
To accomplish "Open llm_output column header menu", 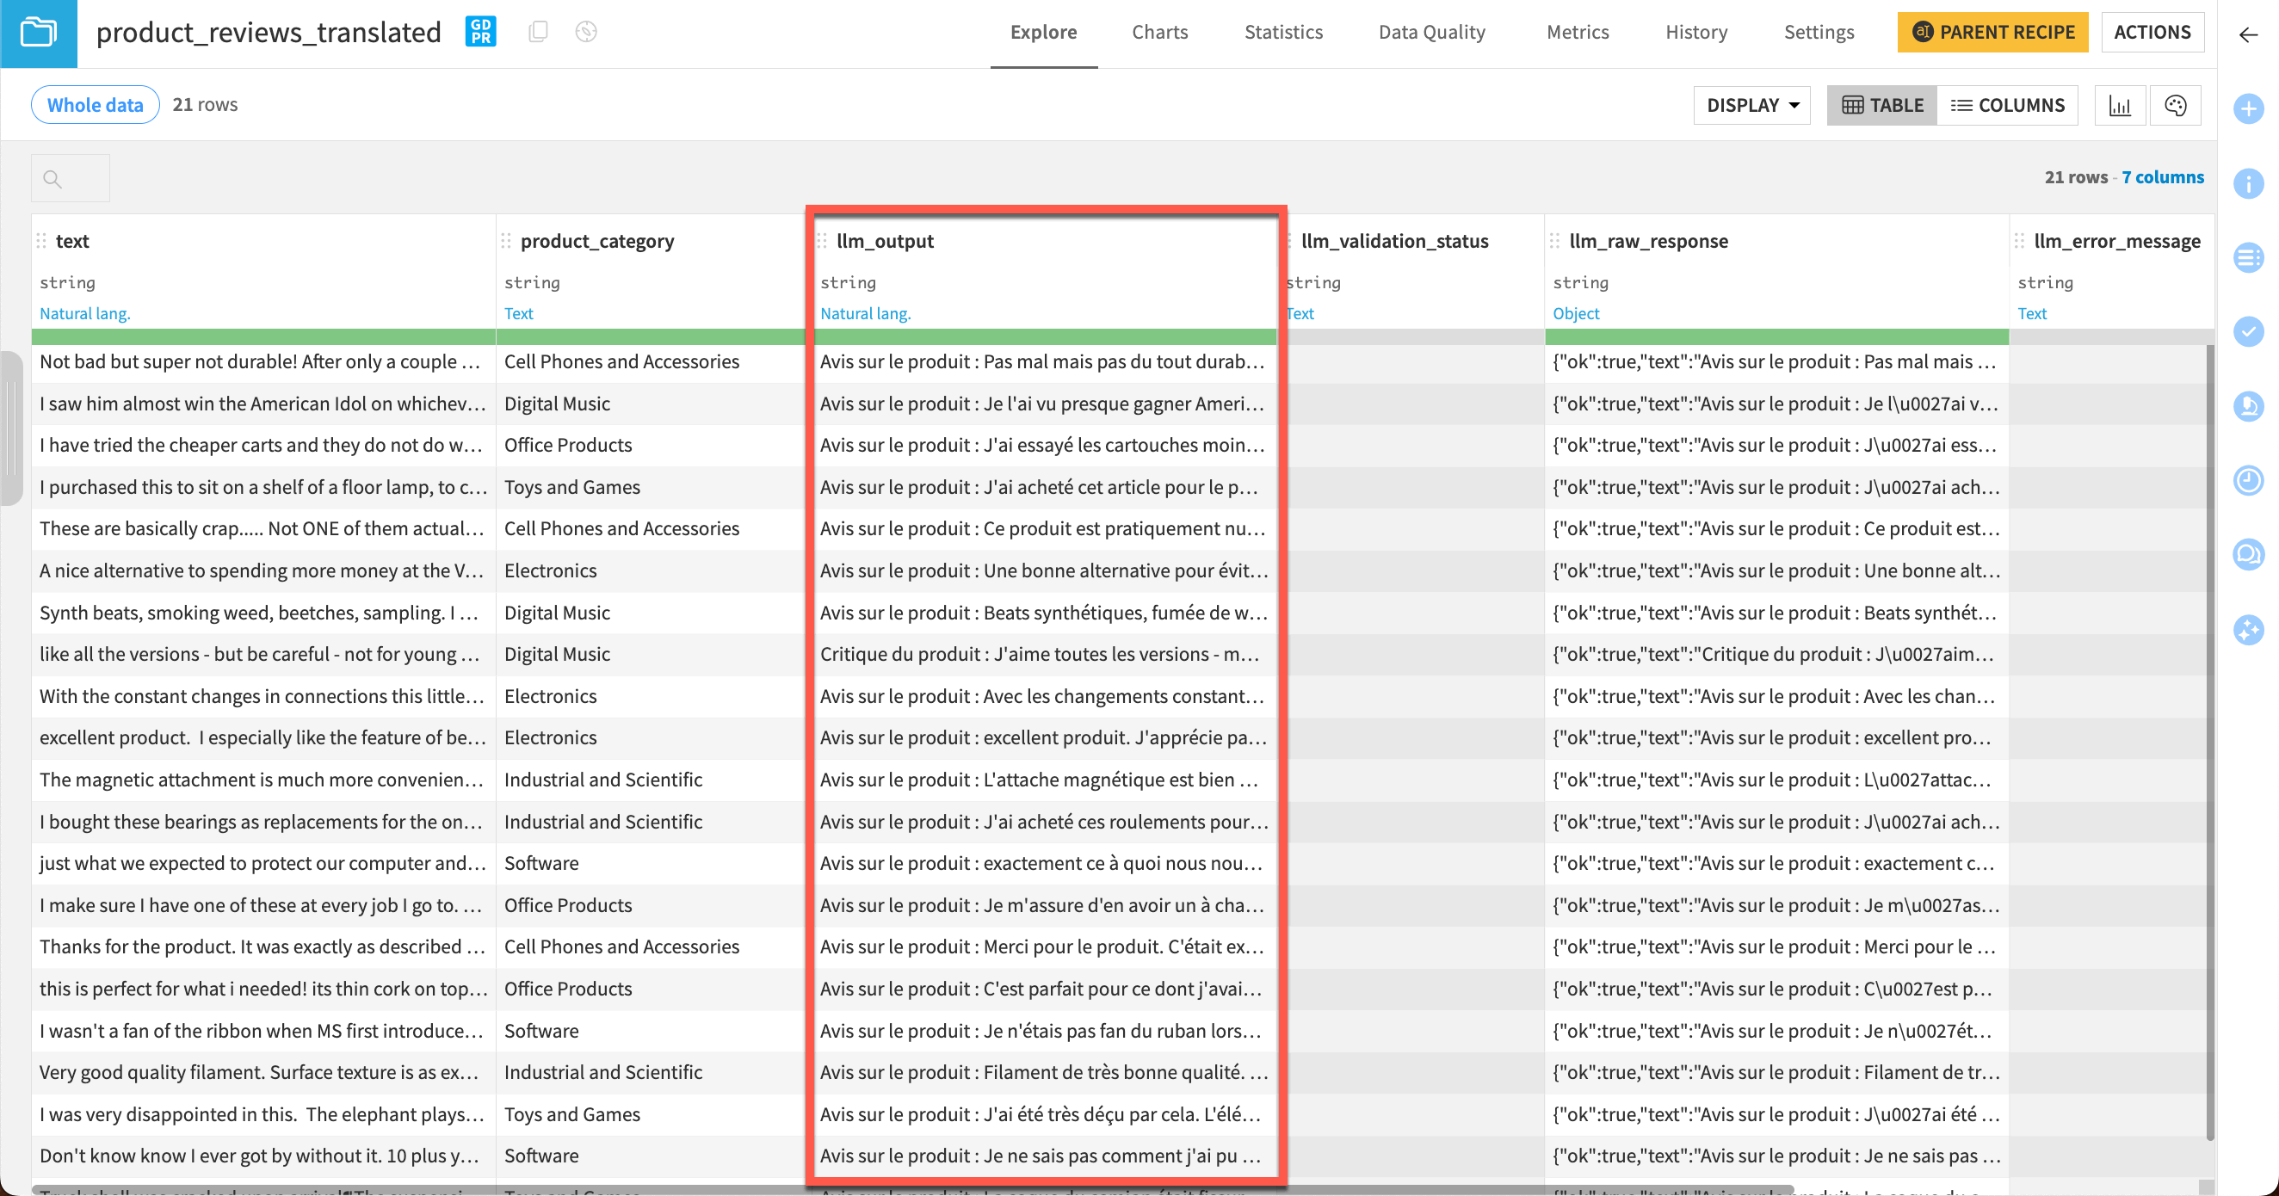I will [x=885, y=241].
